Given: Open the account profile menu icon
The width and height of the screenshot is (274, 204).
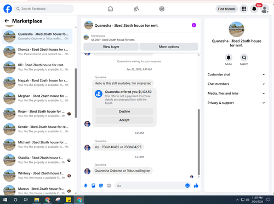Looking at the screenshot, I should (265, 9).
